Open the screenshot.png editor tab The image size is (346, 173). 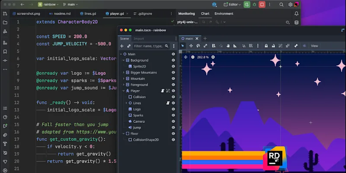point(26,14)
